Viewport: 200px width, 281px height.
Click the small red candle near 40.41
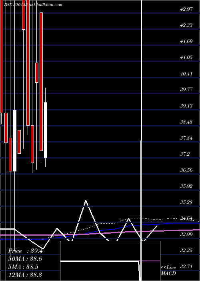[x=37, y=73]
